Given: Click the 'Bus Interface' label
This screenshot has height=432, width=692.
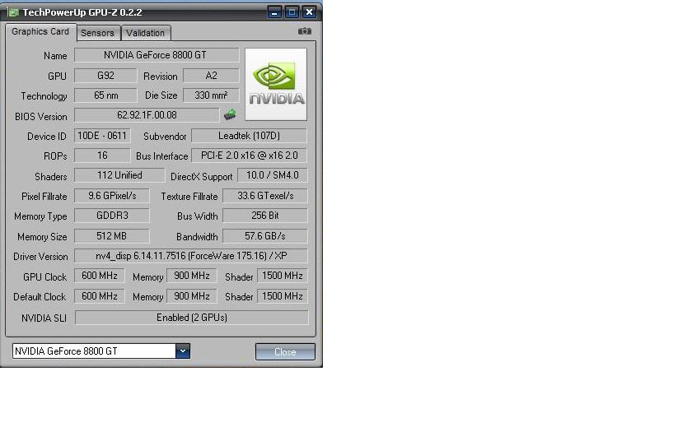Looking at the screenshot, I should click(x=162, y=156).
